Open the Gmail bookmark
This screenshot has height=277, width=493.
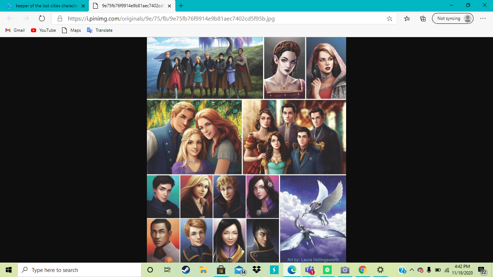[15, 30]
